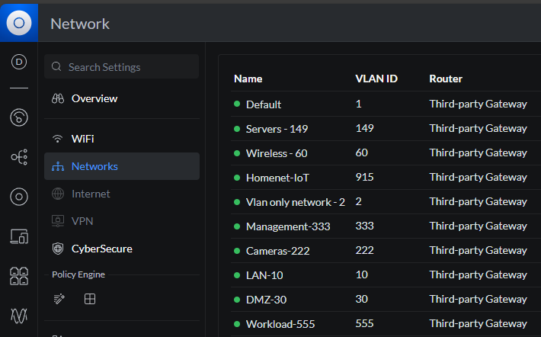The image size is (541, 337).
Task: Open the Default network row
Action: pos(264,104)
